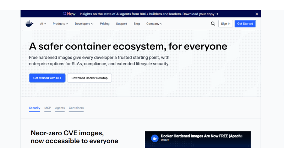Click the sparkle New badge in banner
Viewport: 284px width, 158px height.
pos(69,14)
